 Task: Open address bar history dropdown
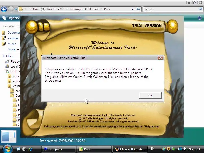132,9
